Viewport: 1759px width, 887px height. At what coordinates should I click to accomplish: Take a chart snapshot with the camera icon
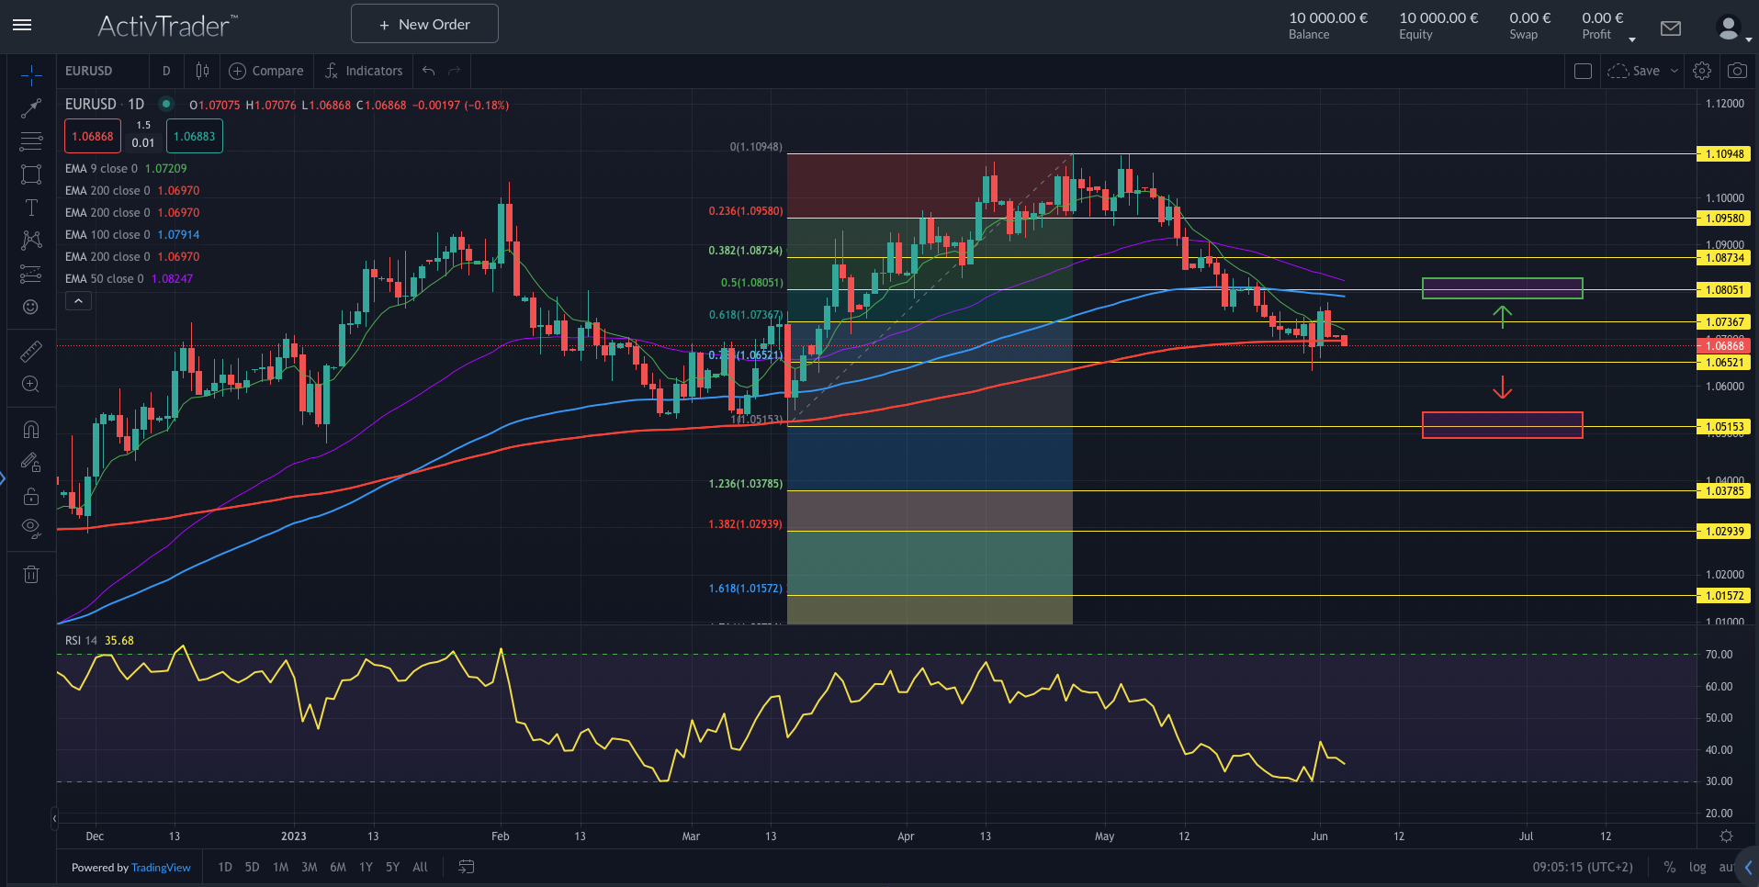point(1737,71)
